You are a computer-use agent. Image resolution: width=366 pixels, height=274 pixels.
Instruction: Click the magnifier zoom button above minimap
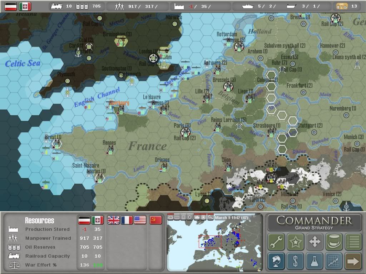click(210, 217)
